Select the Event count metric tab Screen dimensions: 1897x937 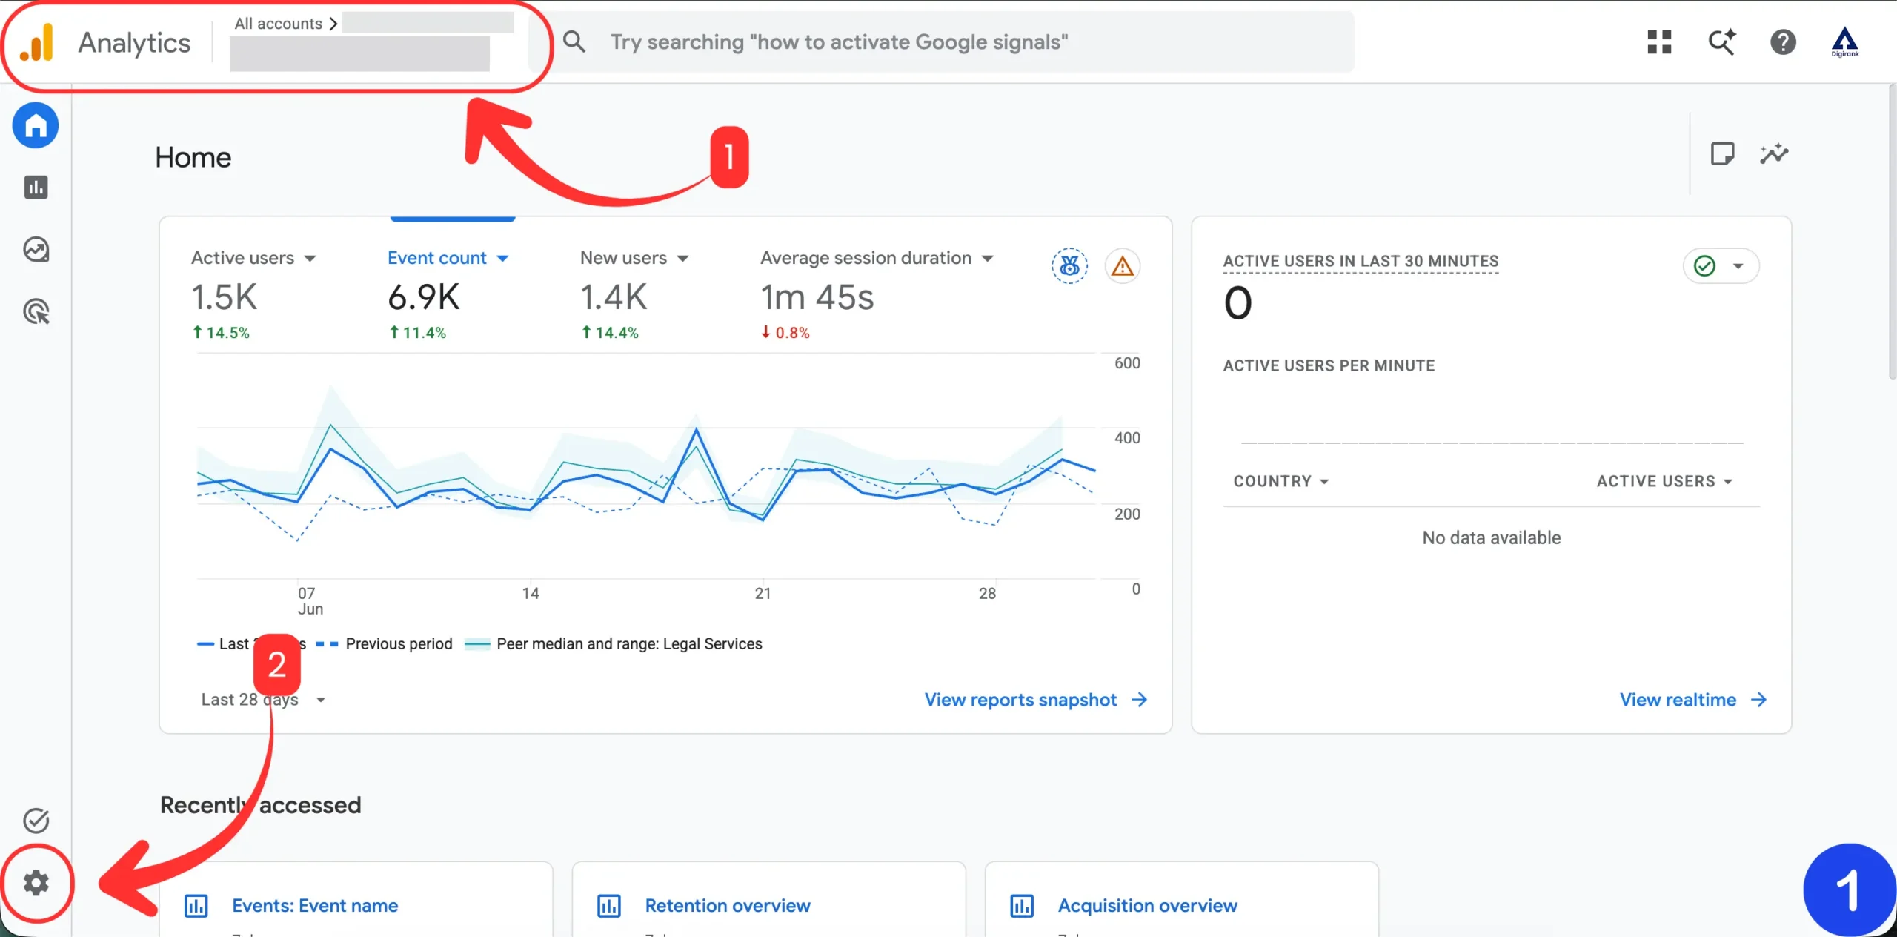point(448,258)
